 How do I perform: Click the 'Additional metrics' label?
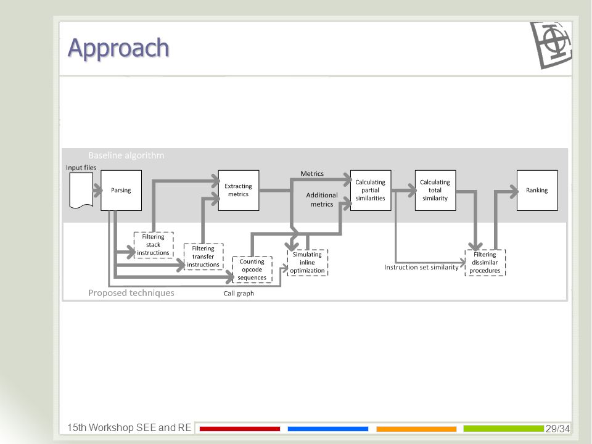[x=322, y=200]
